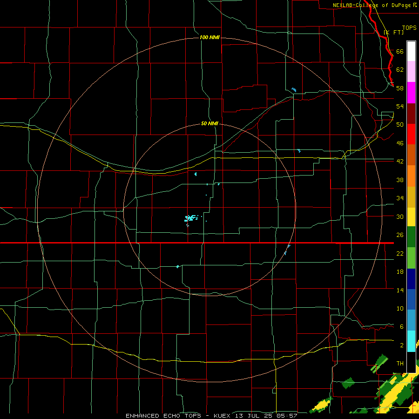This screenshot has height=419, width=419.
Task: Click the legend value 2
Action: (402, 345)
